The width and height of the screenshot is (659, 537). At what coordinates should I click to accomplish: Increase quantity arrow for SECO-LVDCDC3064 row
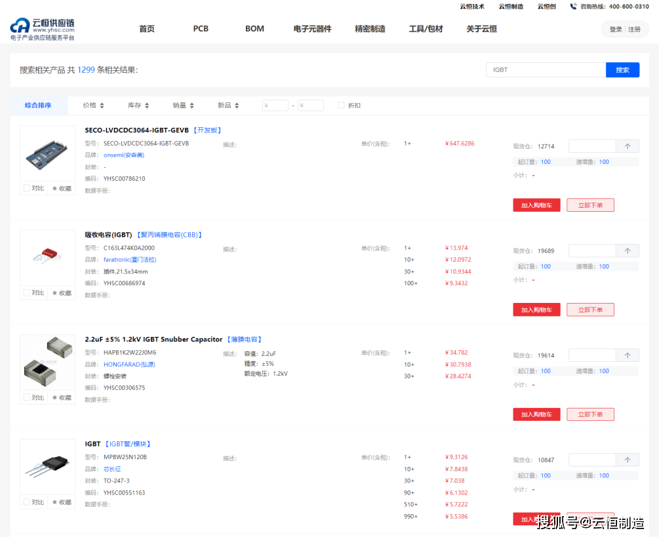[x=628, y=146]
